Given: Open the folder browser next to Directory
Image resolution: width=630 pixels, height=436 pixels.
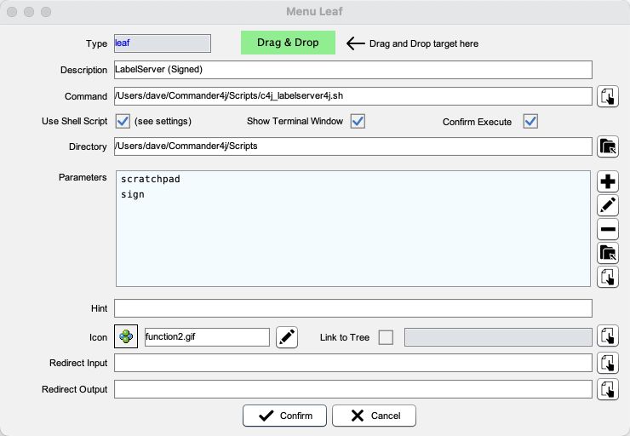Looking at the screenshot, I should point(608,146).
